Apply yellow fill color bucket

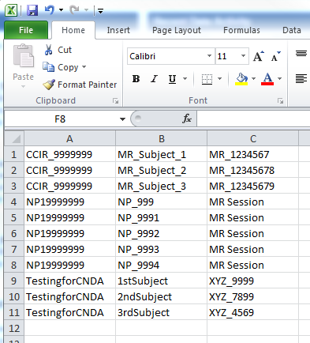[x=241, y=79]
